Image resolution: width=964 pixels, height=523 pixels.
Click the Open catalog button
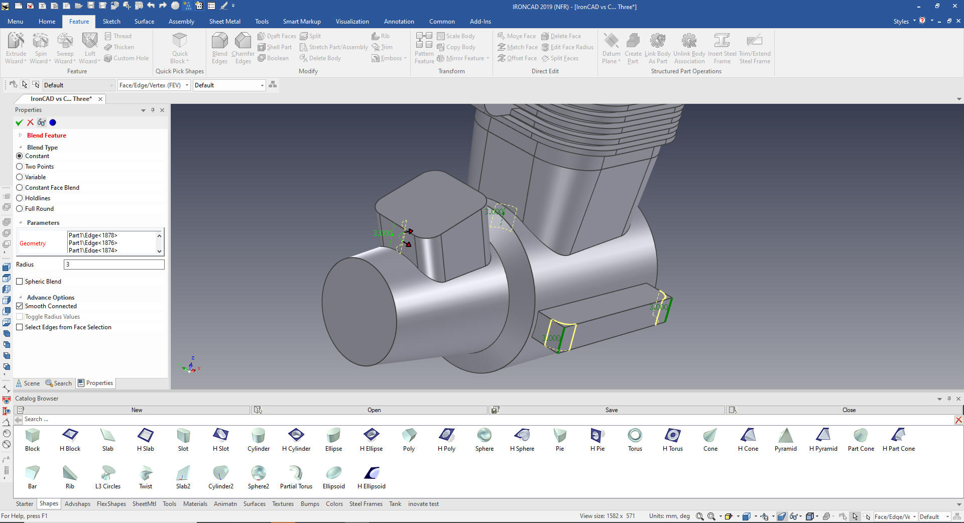[x=374, y=410]
